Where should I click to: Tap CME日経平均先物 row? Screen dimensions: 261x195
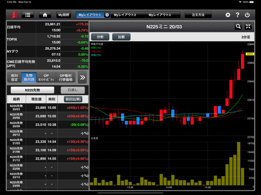pos(48,64)
